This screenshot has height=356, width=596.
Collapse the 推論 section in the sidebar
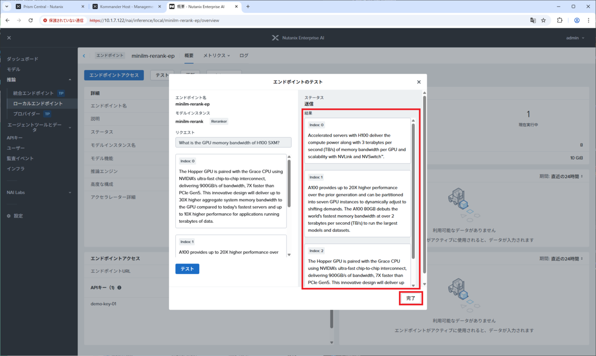[x=39, y=80]
